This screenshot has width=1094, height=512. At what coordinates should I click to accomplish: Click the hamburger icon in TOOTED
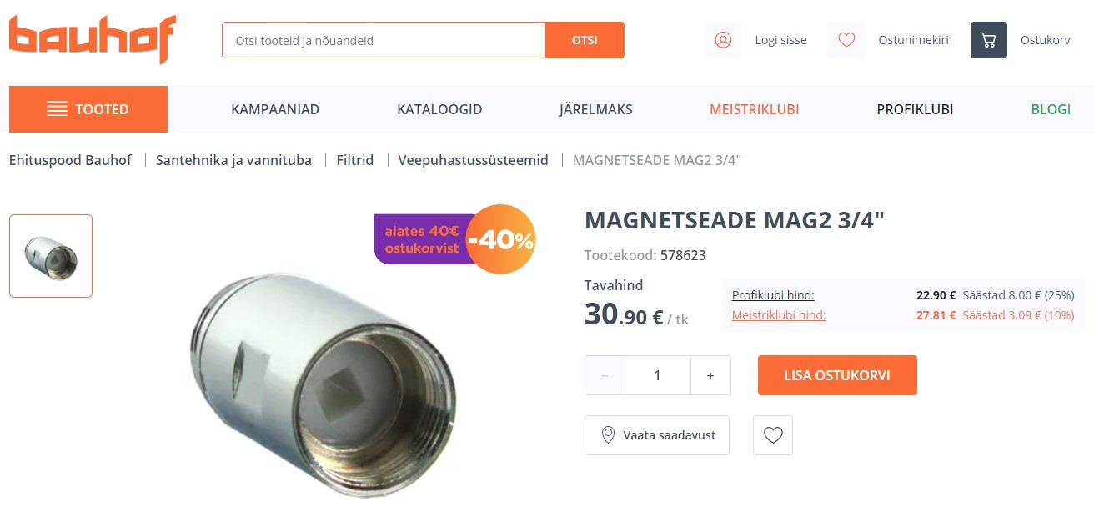tap(57, 109)
